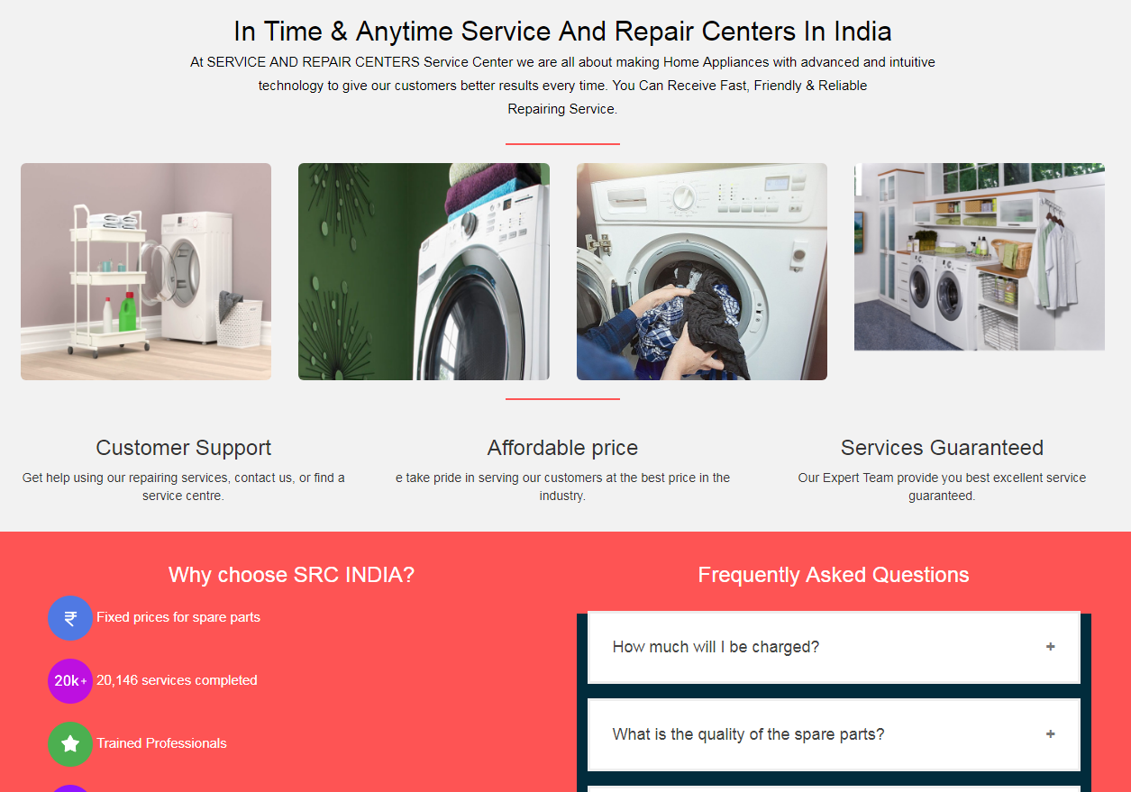Viewport: 1131px width, 792px height.
Task: Click plus icon on 'How much will I be charged?'
Action: pyautogui.click(x=1050, y=647)
